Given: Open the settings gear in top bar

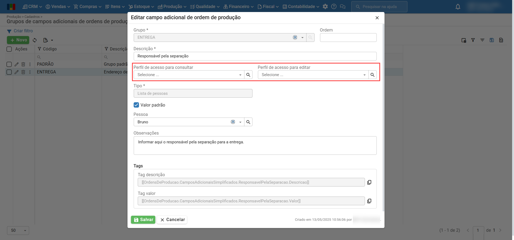Looking at the screenshot, I should (x=325, y=7).
